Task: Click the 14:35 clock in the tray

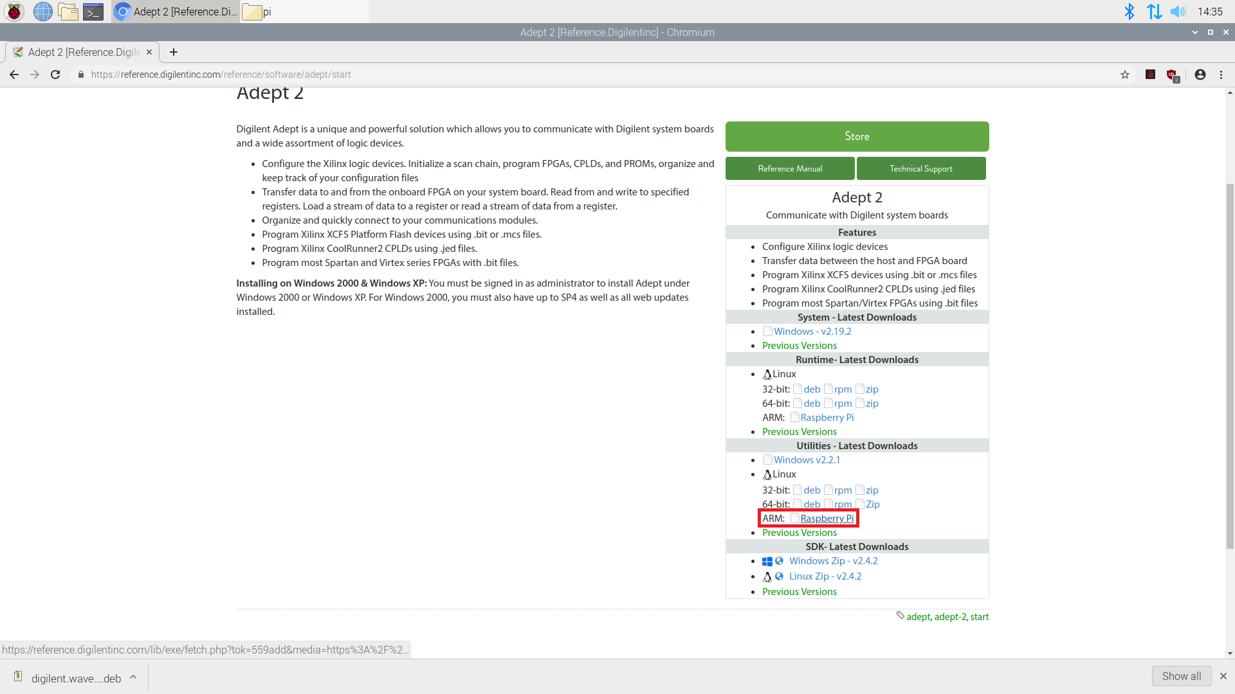Action: click(x=1210, y=12)
